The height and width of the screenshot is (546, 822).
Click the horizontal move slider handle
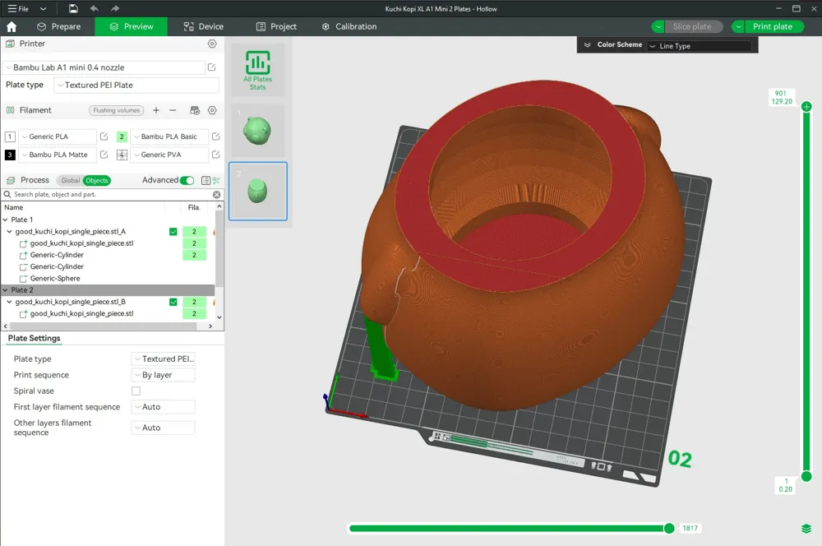[x=669, y=528]
